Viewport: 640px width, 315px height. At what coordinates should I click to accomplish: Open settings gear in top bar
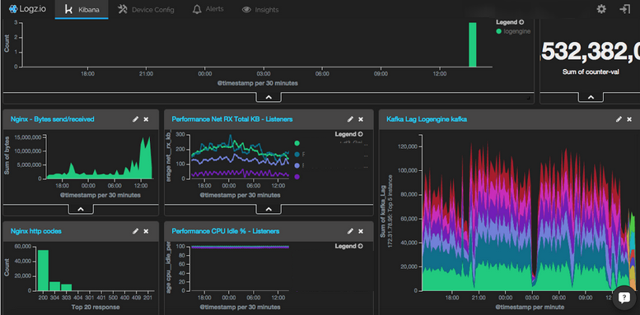point(601,9)
